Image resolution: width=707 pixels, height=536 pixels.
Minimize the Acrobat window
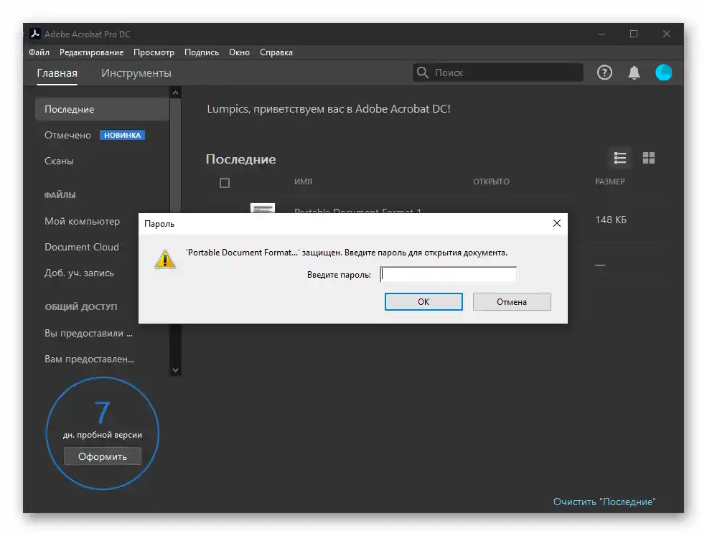tap(601, 34)
